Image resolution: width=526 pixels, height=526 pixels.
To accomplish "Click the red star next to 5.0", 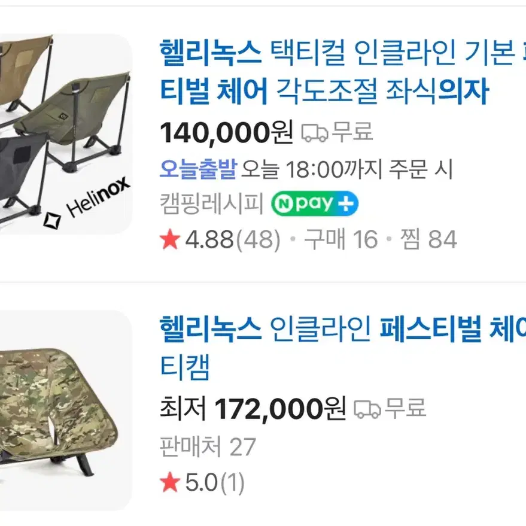I will click(170, 482).
